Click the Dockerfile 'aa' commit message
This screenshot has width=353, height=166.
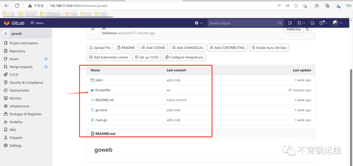[x=168, y=90]
